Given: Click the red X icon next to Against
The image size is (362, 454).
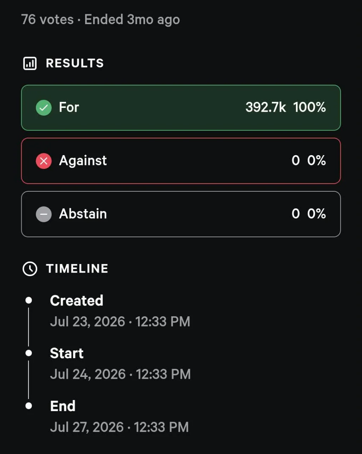Looking at the screenshot, I should coord(44,161).
